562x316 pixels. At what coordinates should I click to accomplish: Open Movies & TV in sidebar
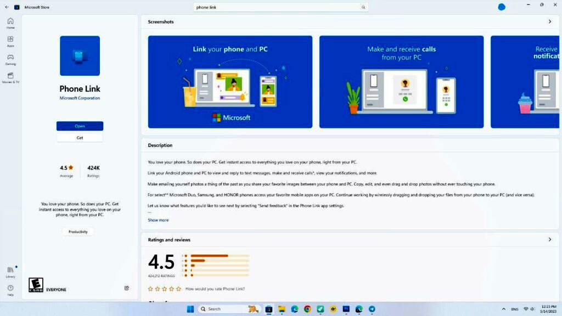pyautogui.click(x=10, y=77)
